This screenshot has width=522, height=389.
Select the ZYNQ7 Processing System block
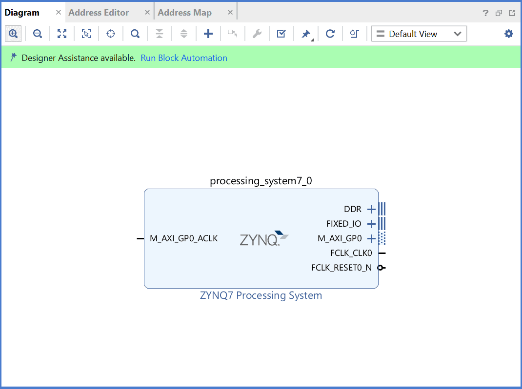tap(261, 263)
